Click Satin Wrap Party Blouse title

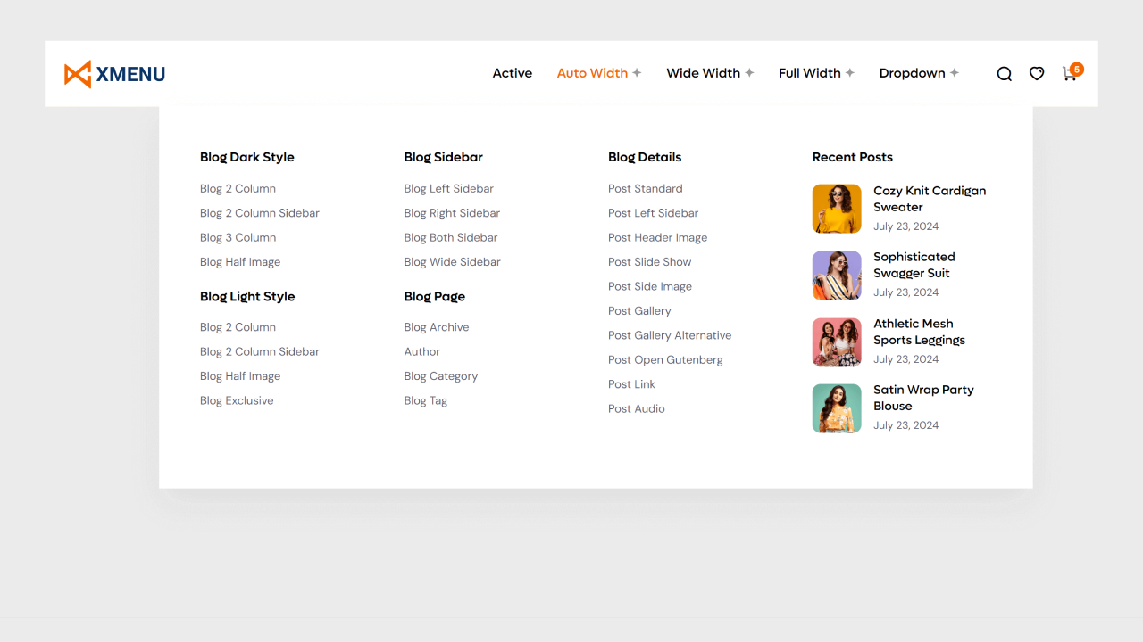pyautogui.click(x=922, y=398)
